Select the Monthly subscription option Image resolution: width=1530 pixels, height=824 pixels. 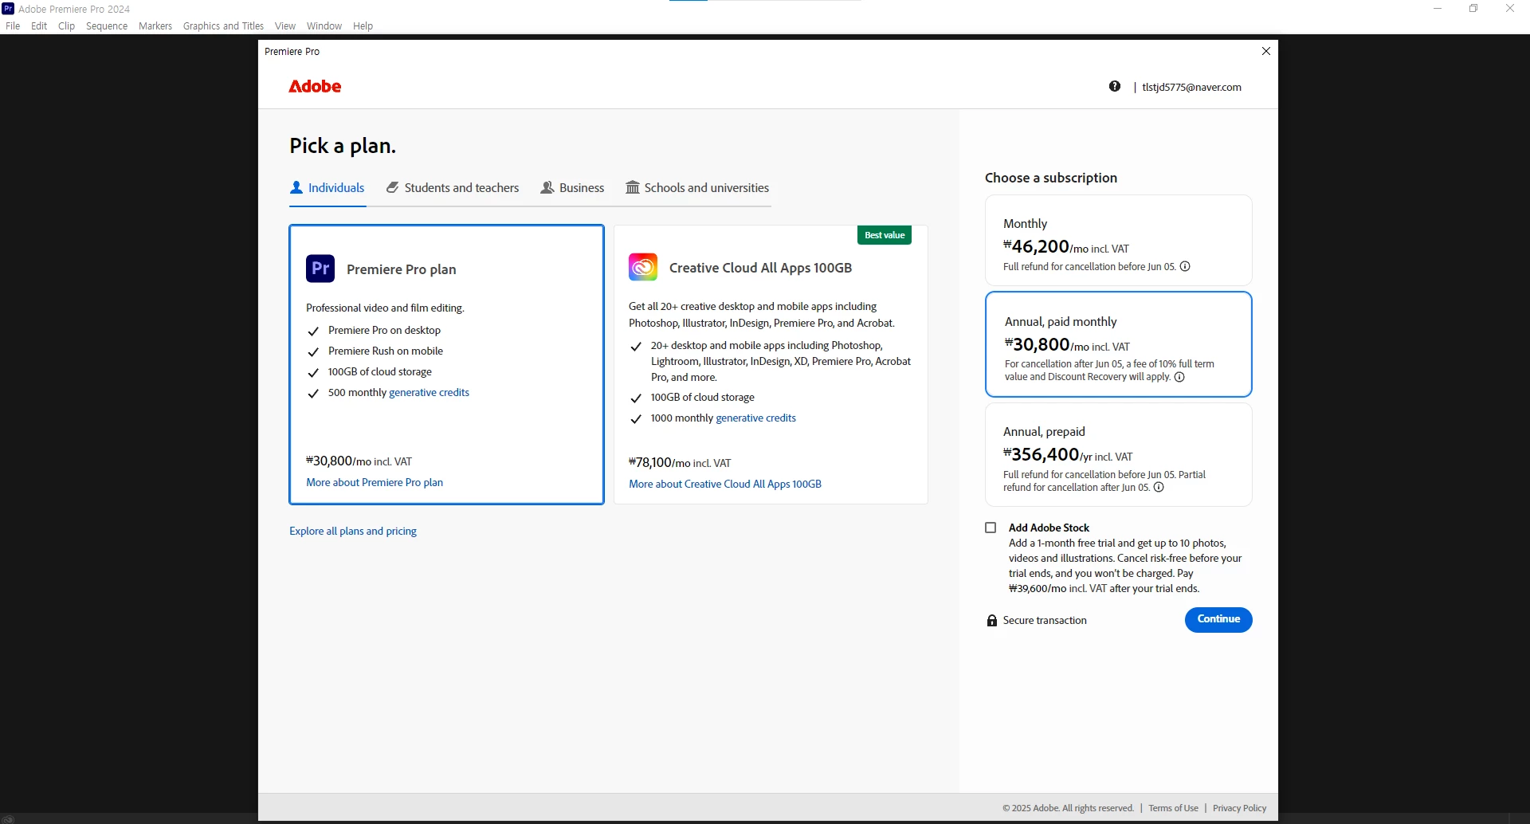coord(1119,241)
